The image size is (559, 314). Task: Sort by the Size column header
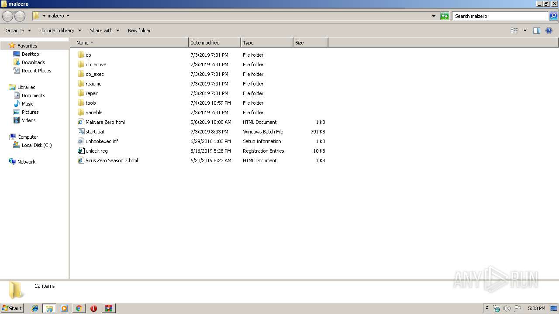311,43
